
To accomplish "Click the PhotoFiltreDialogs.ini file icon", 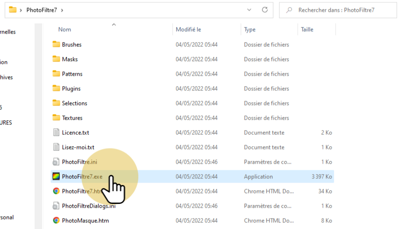I will point(56,206).
